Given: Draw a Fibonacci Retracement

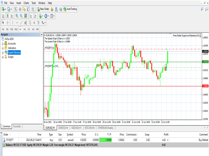Looking at the screenshot, I should point(30,23).
